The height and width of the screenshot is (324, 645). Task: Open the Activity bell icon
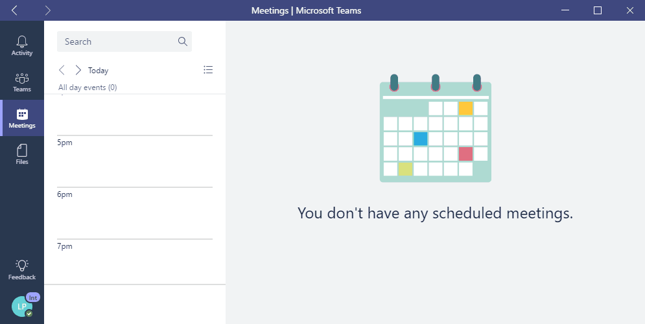[22, 42]
